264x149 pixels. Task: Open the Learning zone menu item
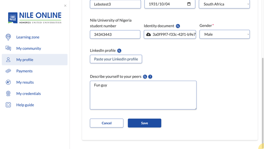35,37
